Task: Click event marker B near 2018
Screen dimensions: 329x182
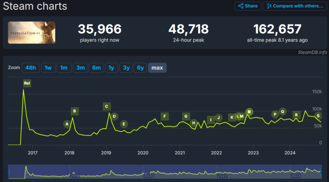Action: tap(74, 111)
